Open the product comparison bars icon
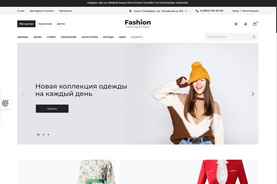 coord(245,24)
